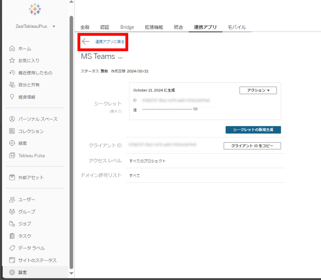Image resolution: width=321 pixels, height=280 pixels.
Task: Open the ホーム home icon
Action: tap(12, 48)
